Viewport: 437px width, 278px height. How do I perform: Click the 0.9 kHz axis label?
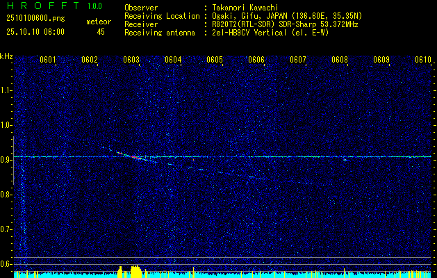pos(6,160)
